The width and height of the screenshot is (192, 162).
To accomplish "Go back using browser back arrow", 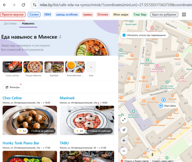I will point(5,5).
